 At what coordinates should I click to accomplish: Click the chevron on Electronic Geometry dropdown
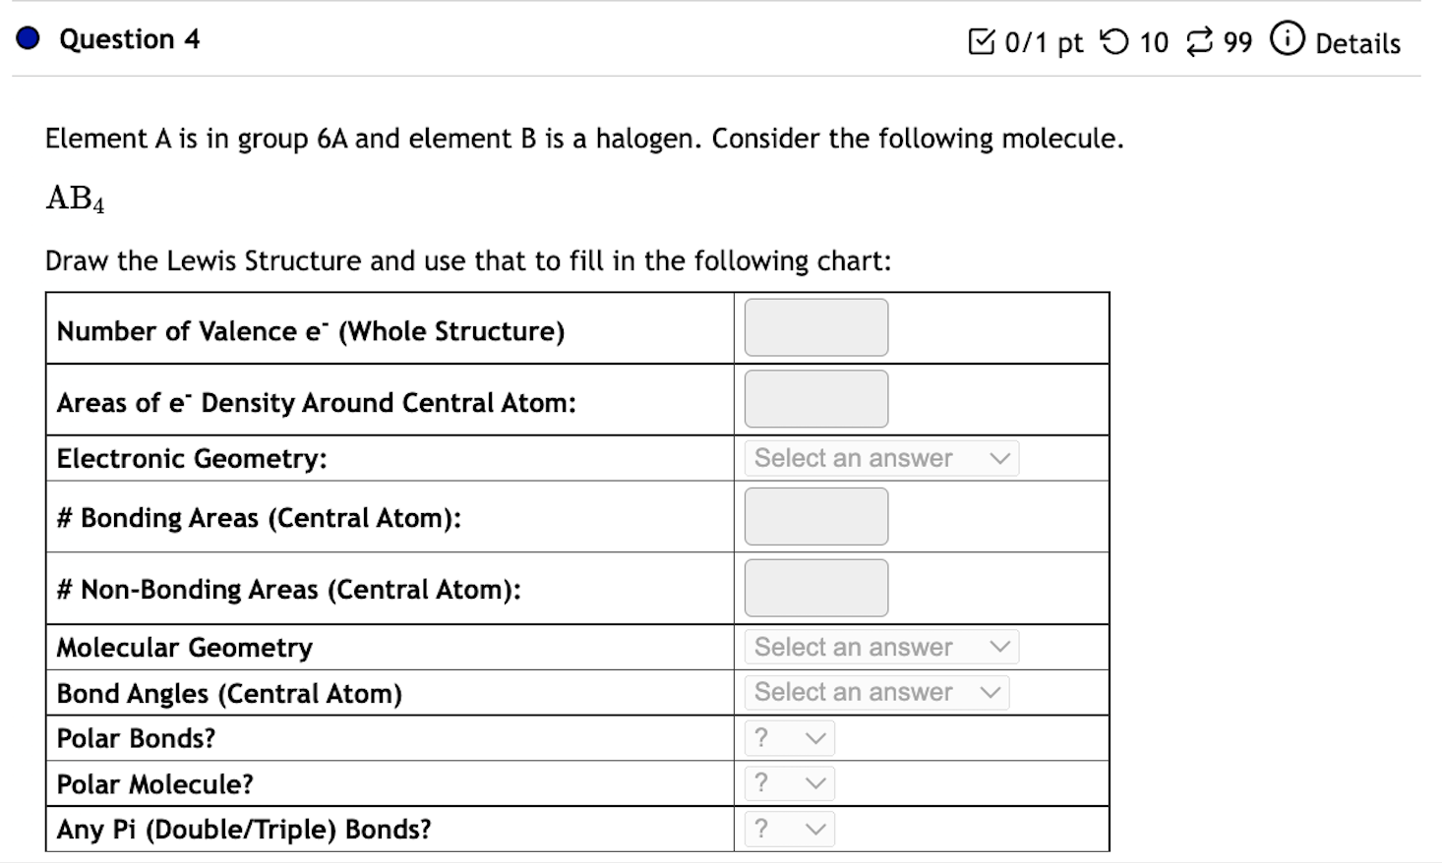pos(999,458)
